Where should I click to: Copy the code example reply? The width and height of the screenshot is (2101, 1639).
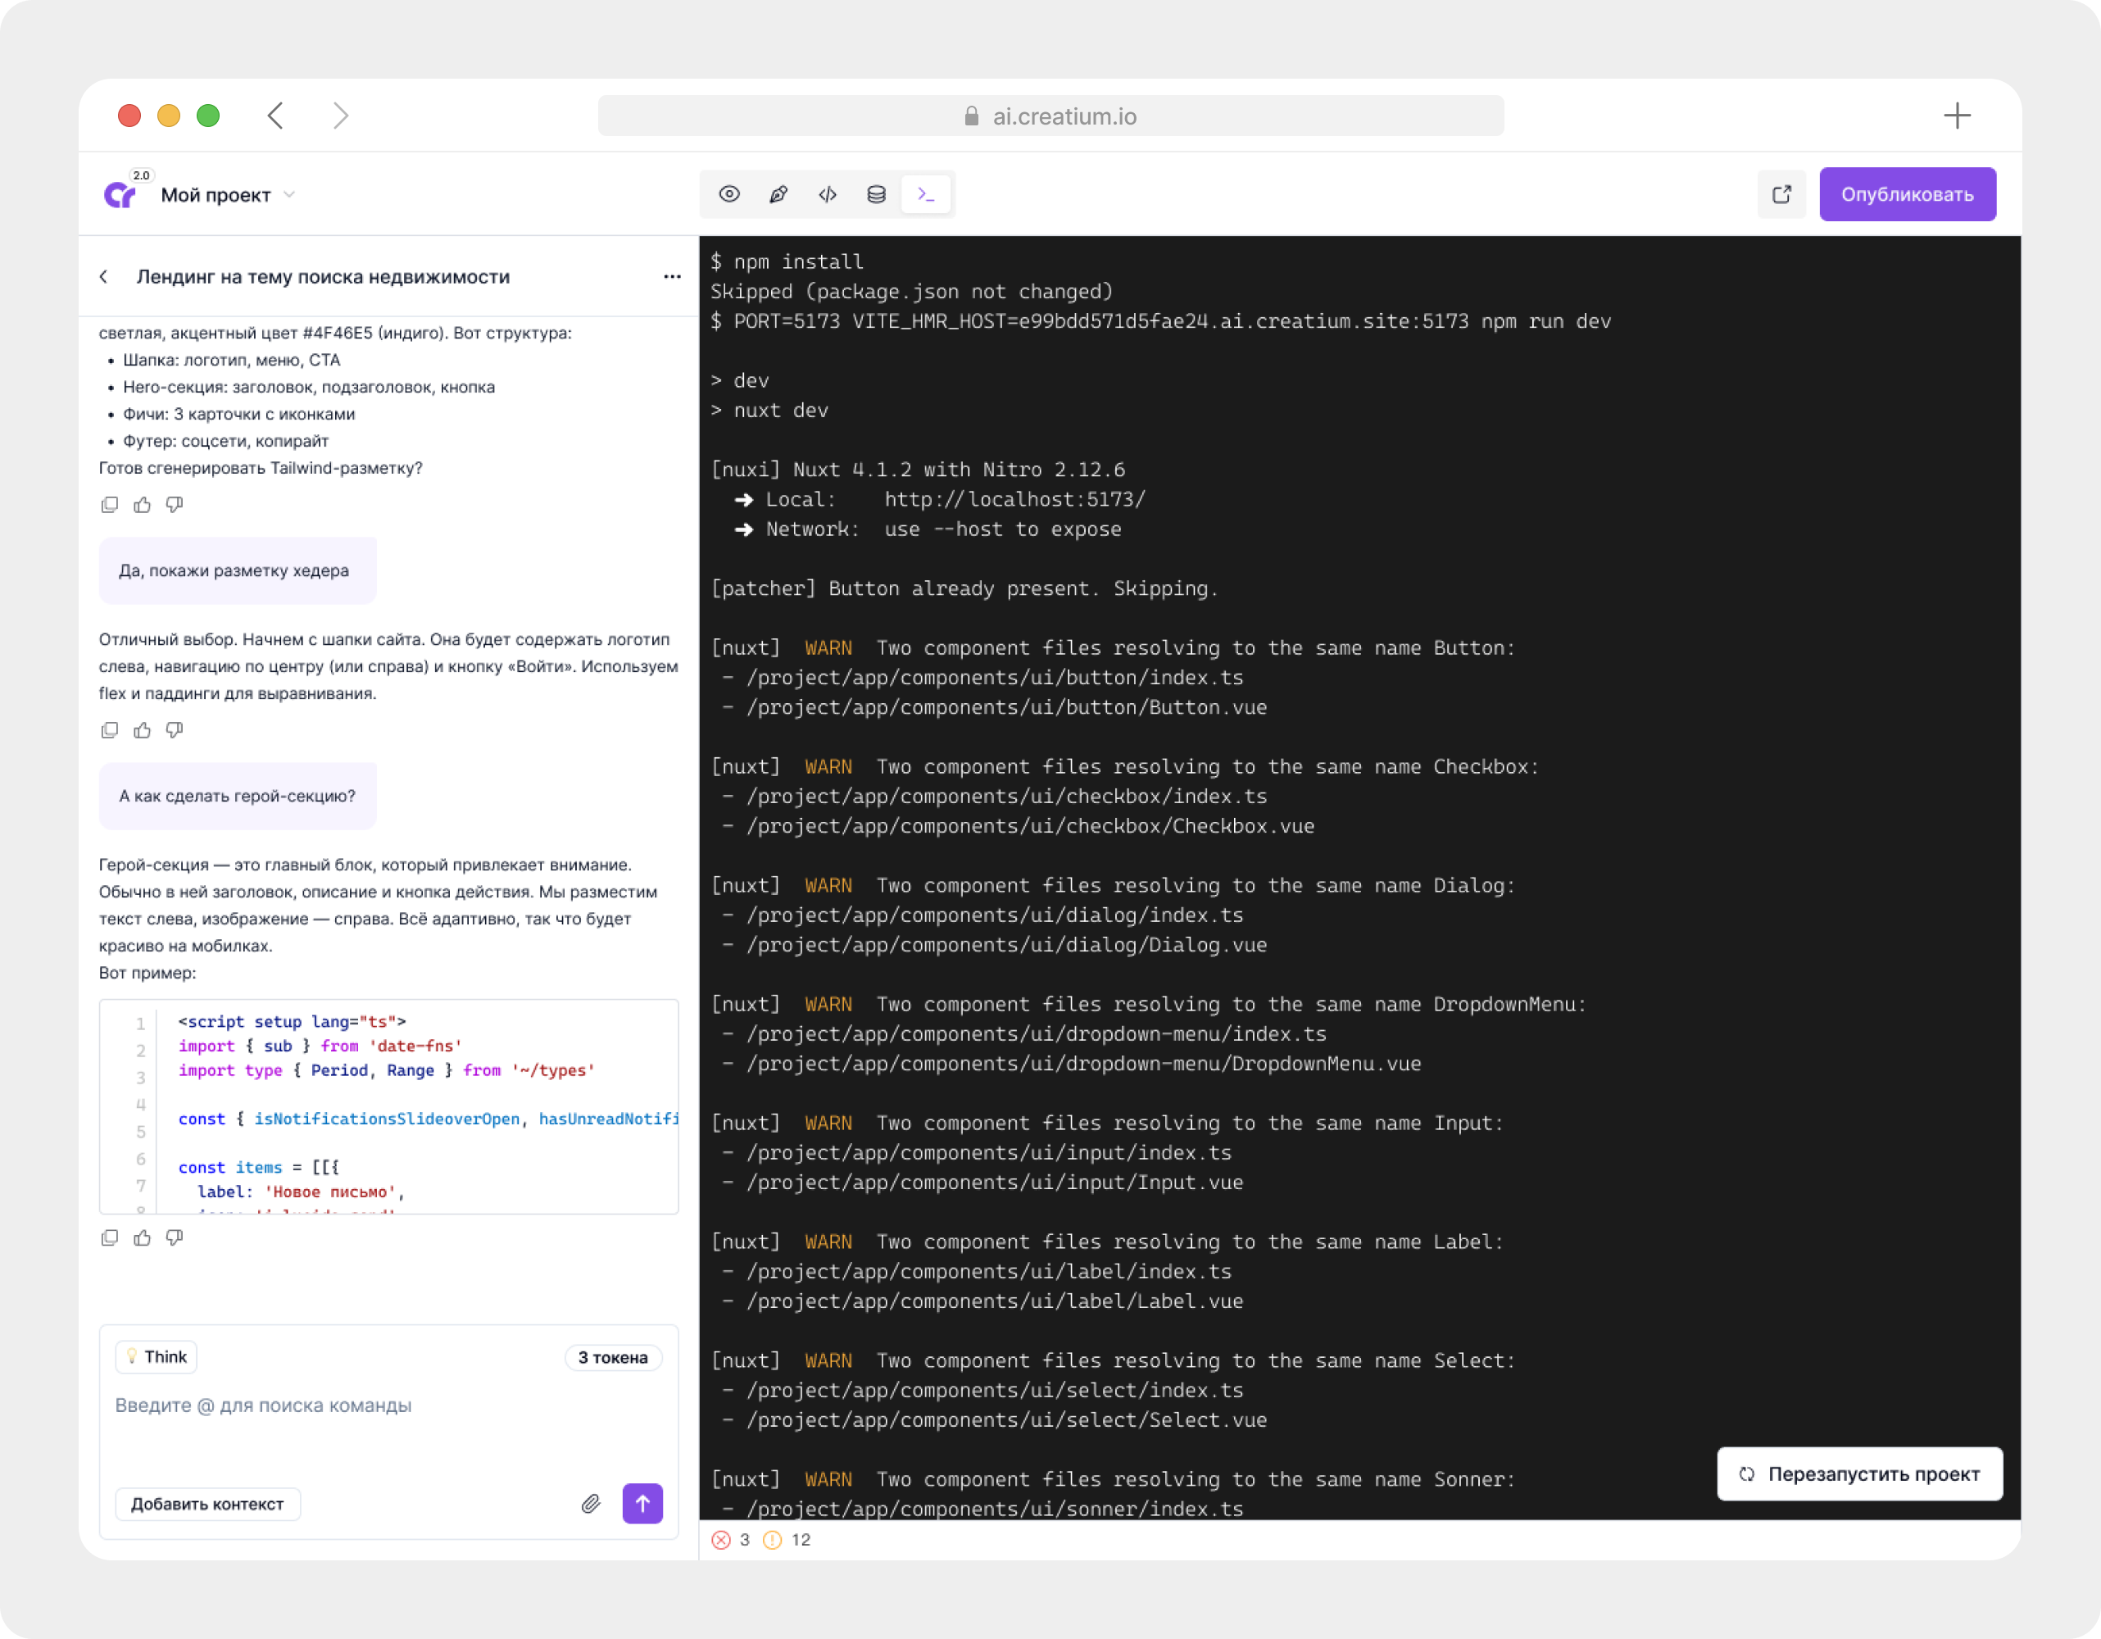tap(110, 1238)
